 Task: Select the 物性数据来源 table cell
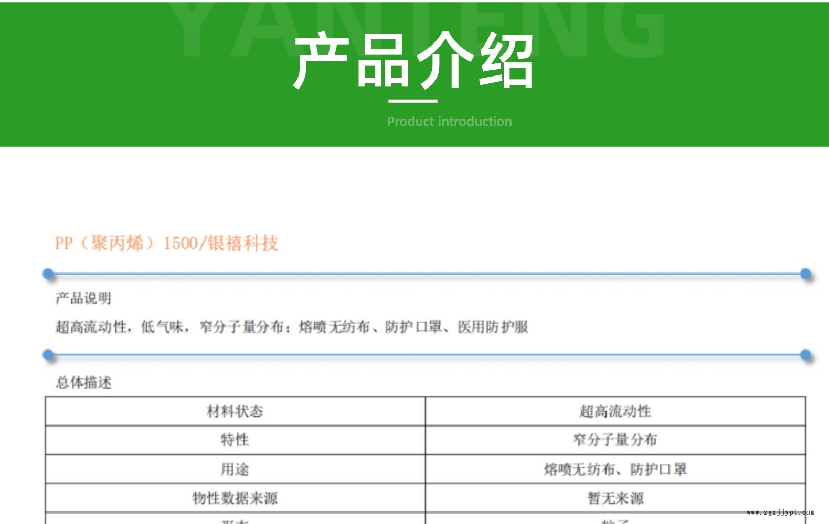(235, 498)
